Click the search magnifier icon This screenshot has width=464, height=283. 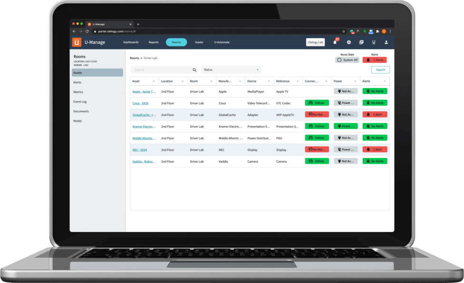(194, 70)
